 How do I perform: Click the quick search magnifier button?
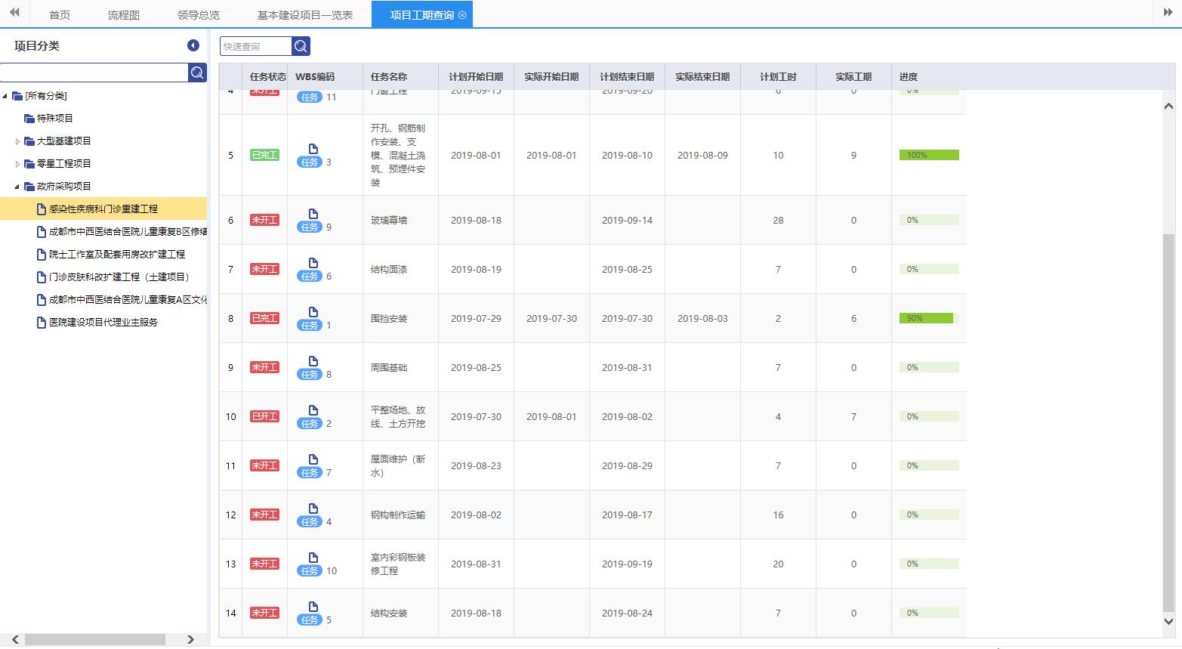(x=301, y=46)
